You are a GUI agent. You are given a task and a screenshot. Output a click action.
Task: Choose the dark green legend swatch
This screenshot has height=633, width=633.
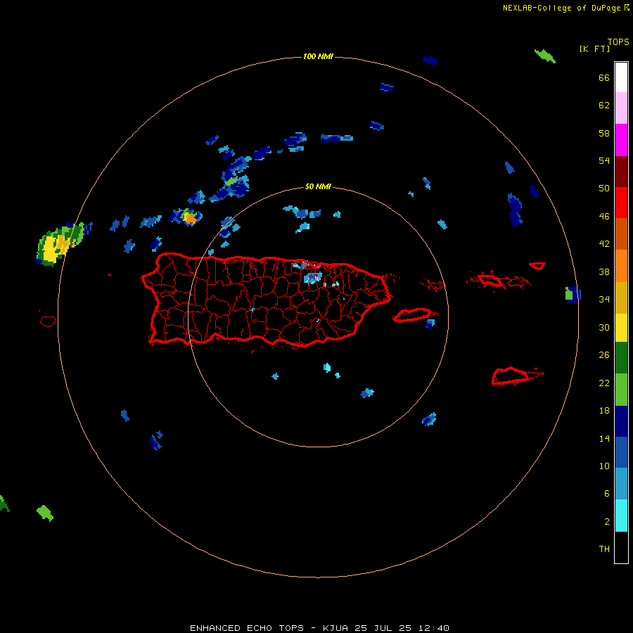point(621,358)
